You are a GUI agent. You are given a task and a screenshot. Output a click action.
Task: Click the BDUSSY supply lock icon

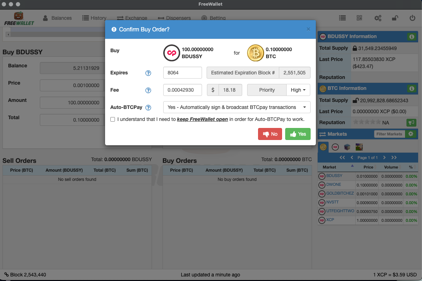tap(355, 48)
